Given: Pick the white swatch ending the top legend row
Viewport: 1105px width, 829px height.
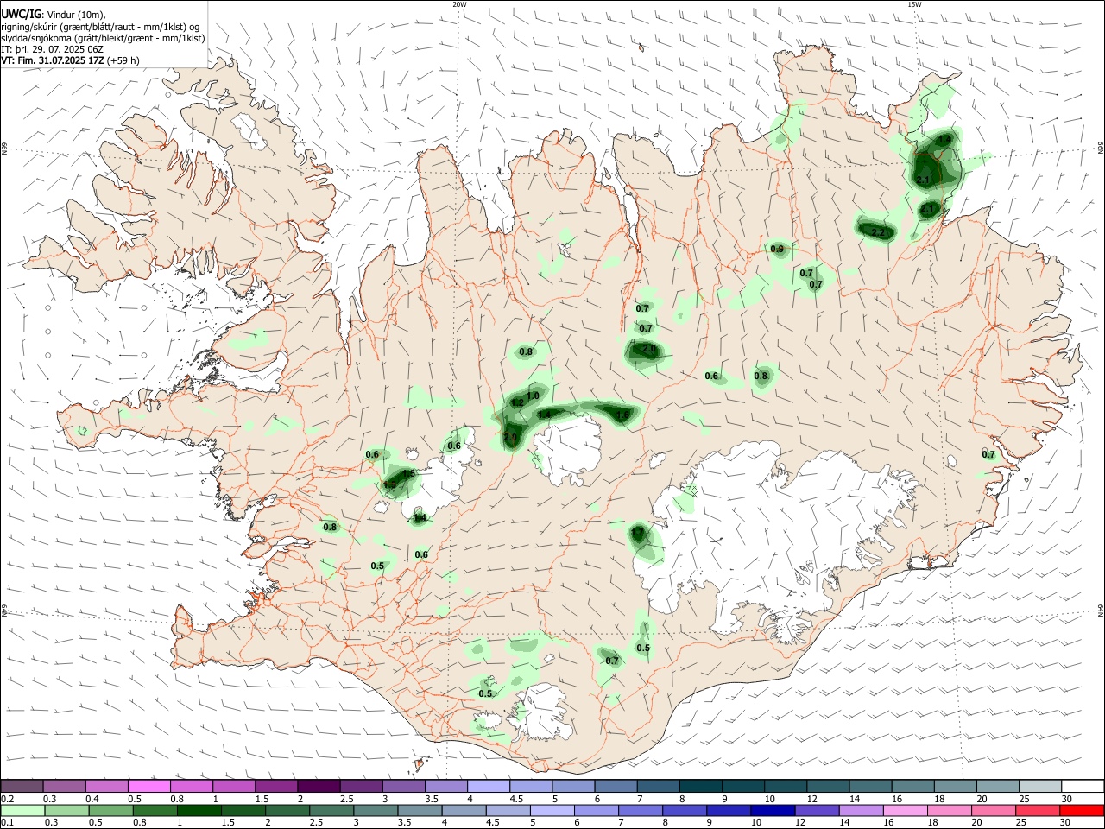Looking at the screenshot, I should point(1083,786).
